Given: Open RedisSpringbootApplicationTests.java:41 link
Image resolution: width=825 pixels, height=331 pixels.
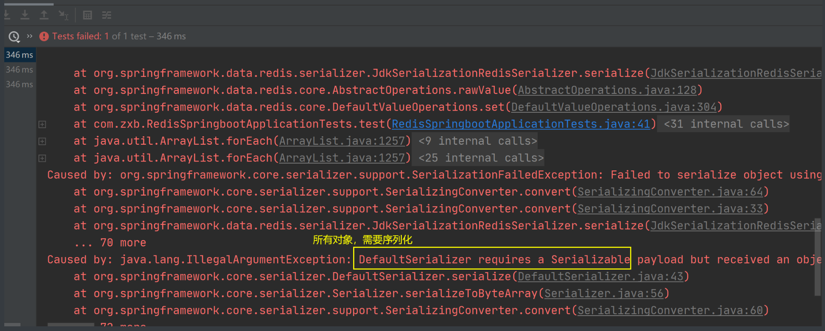Looking at the screenshot, I should 521,124.
